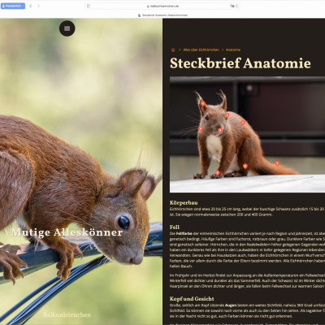
Task: Click the translate icon in address bar
Action: coord(232,6)
